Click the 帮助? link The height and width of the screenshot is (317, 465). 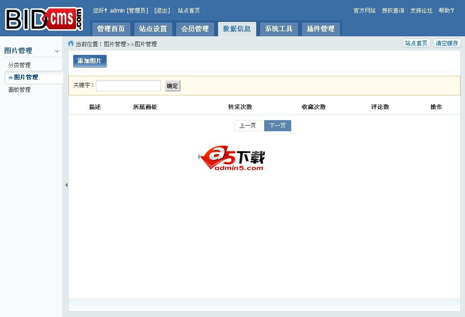pos(446,11)
